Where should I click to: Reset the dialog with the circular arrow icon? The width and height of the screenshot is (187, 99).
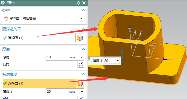pos(78,3)
